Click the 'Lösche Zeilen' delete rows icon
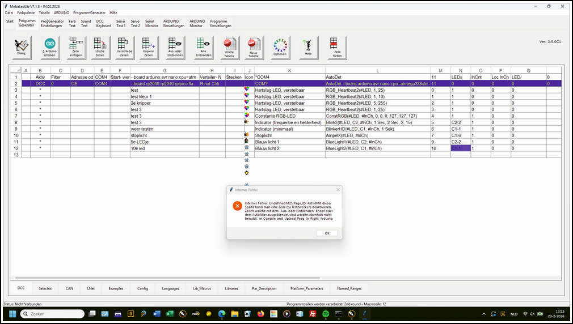573x324 pixels. tap(100, 47)
